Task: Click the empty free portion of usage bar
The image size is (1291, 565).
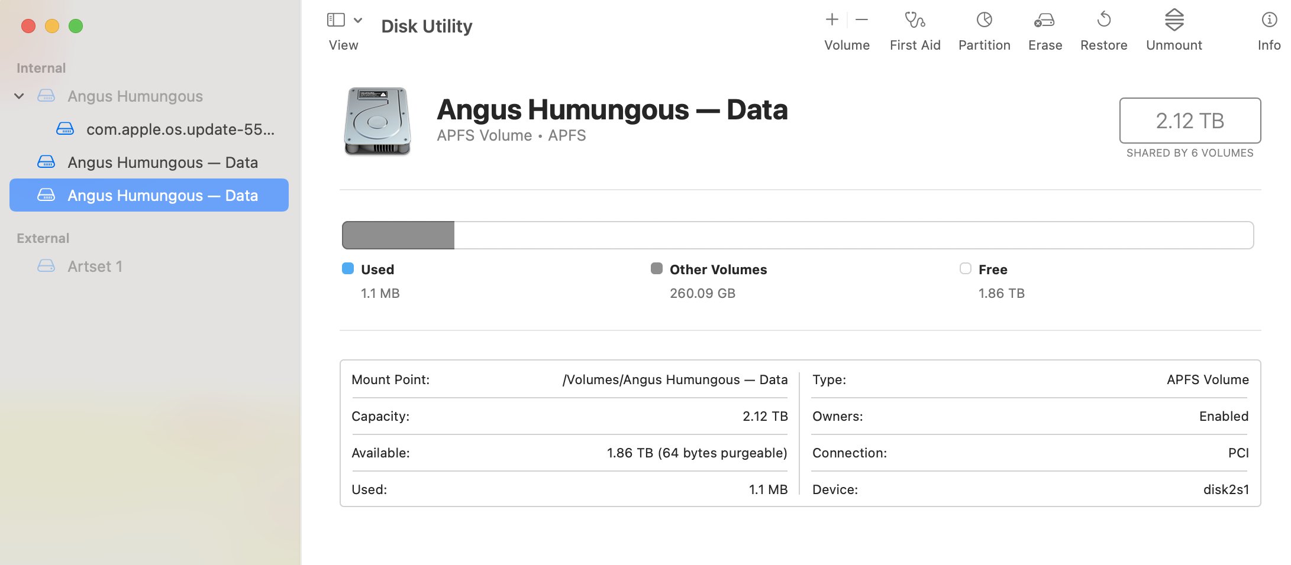Action: tap(854, 235)
